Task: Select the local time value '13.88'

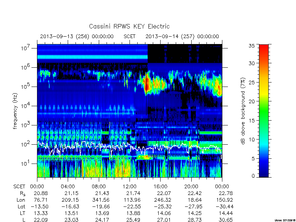Action: (x=133, y=213)
